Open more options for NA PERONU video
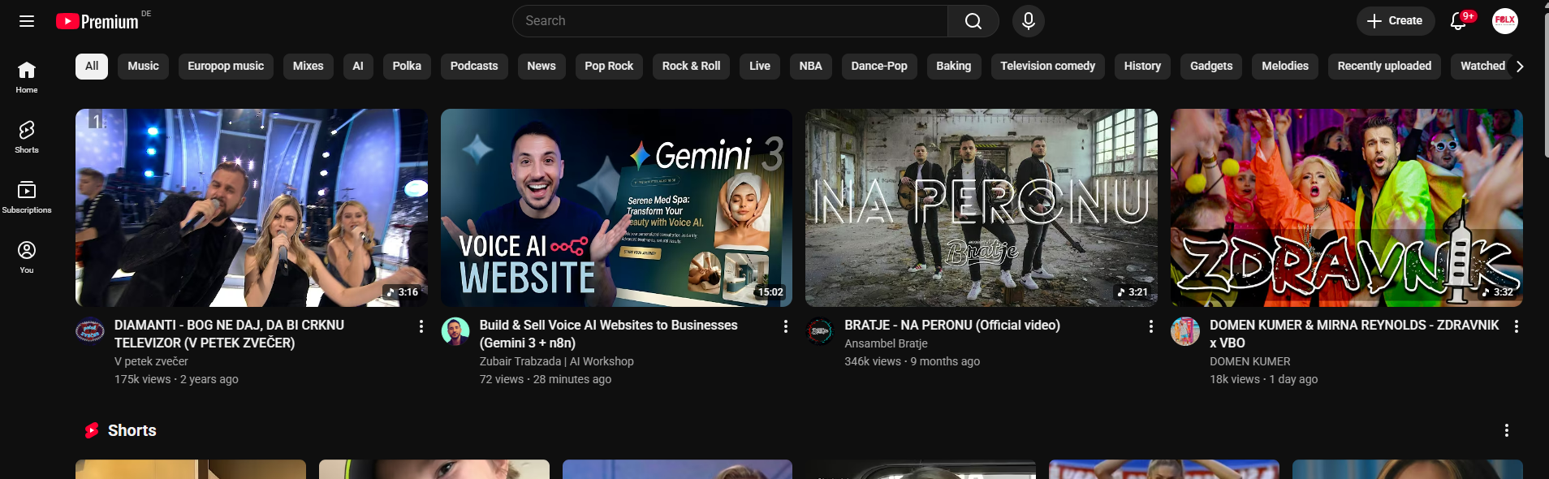This screenshot has height=479, width=1549. point(1150,326)
